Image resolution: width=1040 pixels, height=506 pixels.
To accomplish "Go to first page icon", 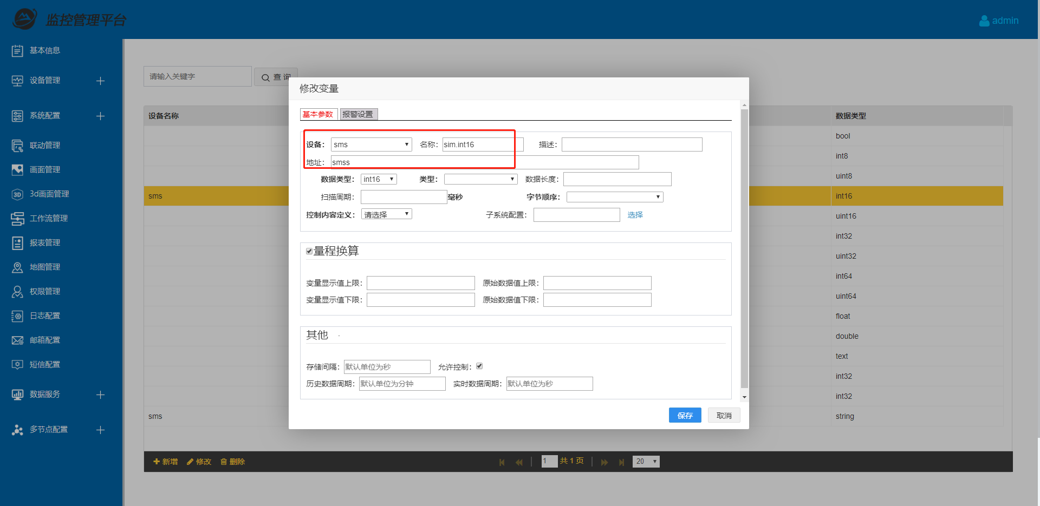I will coord(502,462).
